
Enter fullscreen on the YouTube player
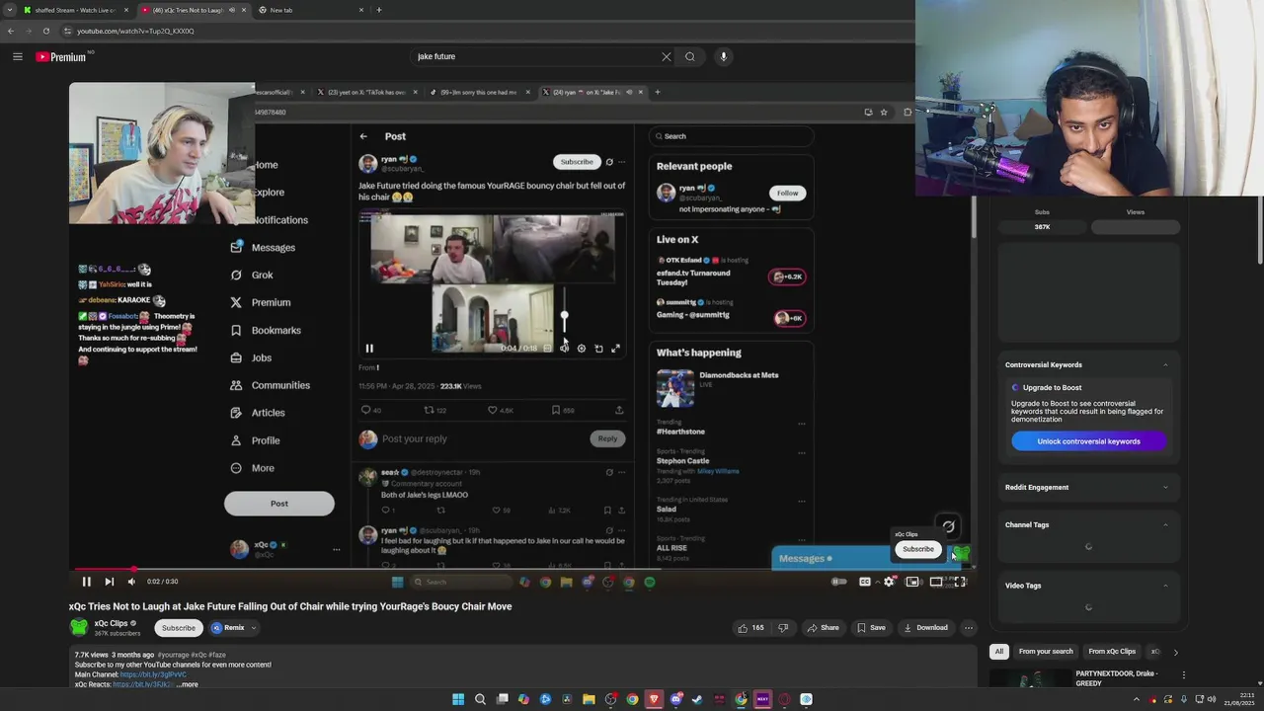pyautogui.click(x=960, y=582)
